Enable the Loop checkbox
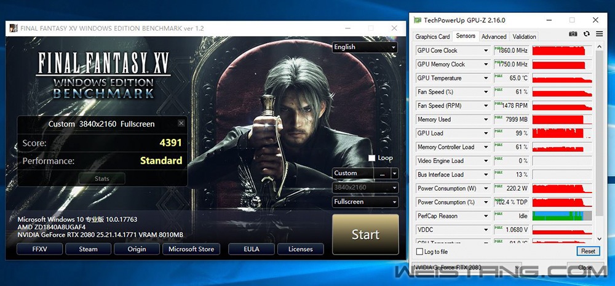This screenshot has width=615, height=286. click(372, 157)
